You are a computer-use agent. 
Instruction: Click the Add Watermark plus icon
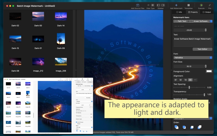(176, 5)
